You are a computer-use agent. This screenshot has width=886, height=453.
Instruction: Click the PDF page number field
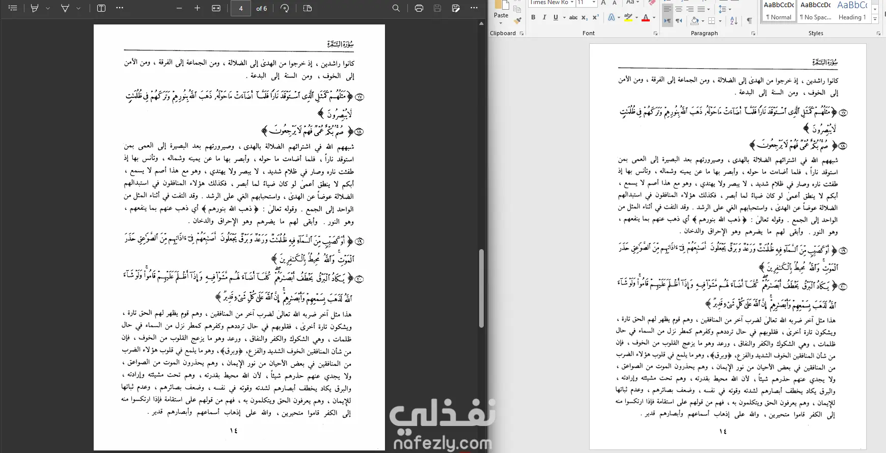pos(241,8)
